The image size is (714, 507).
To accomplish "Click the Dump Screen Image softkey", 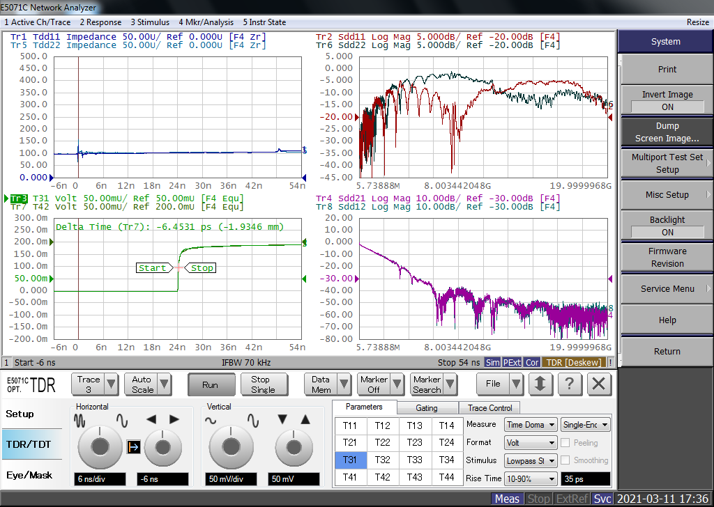I will pyautogui.click(x=667, y=132).
